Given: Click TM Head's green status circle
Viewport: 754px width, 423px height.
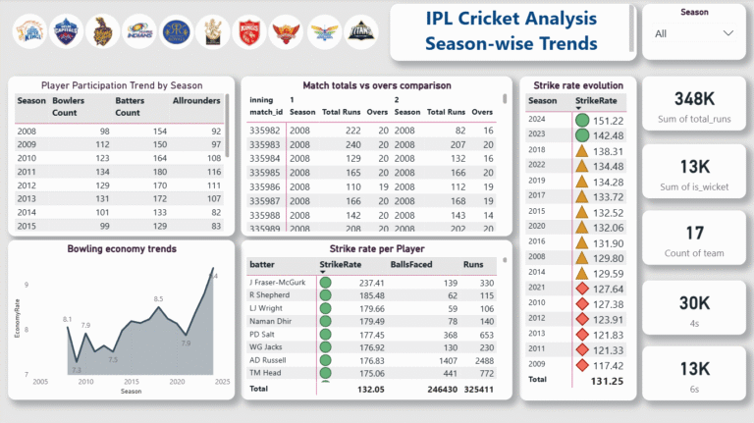Looking at the screenshot, I should (x=326, y=373).
